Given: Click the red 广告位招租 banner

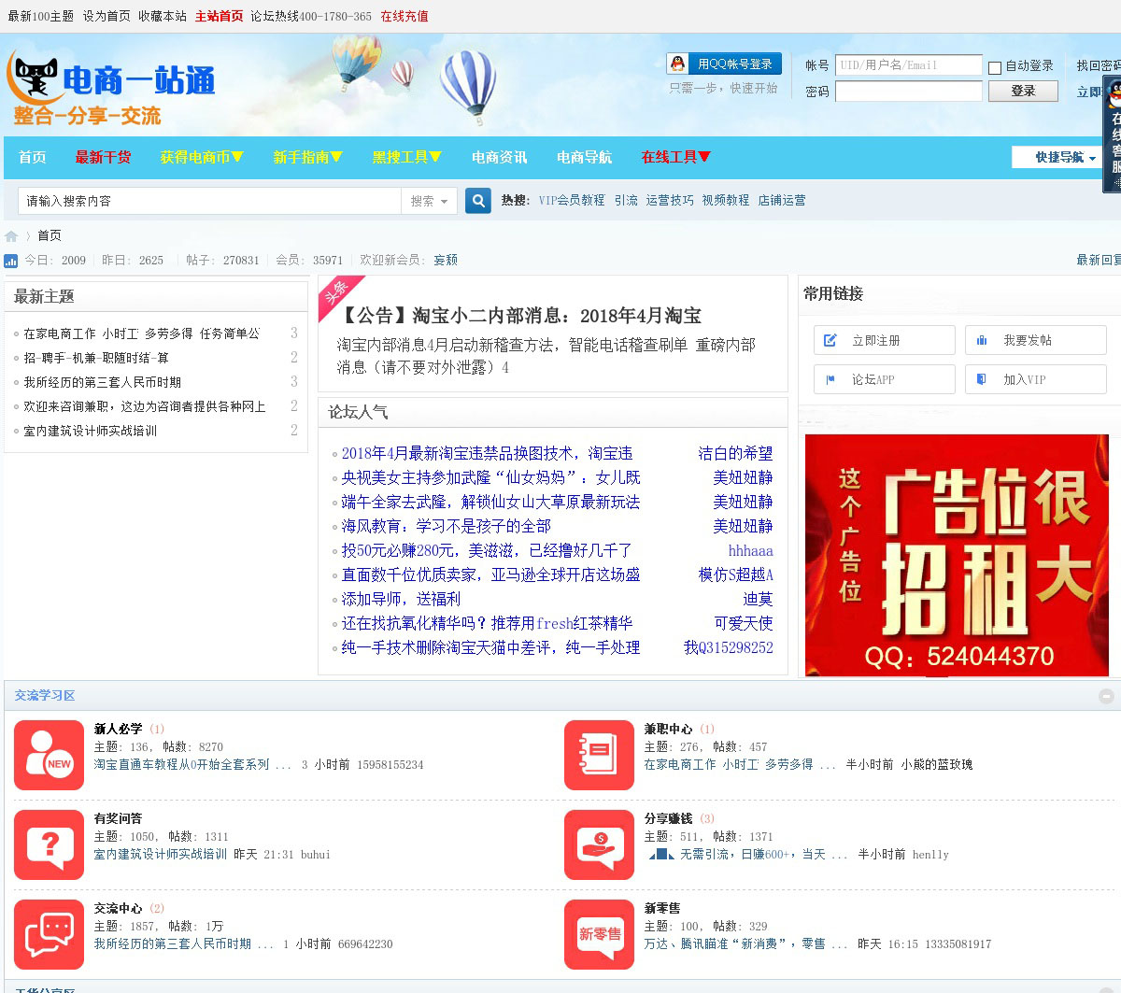Looking at the screenshot, I should (957, 555).
